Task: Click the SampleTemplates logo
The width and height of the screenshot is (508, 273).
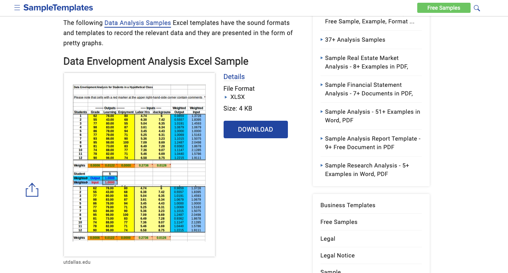Action: click(x=58, y=7)
